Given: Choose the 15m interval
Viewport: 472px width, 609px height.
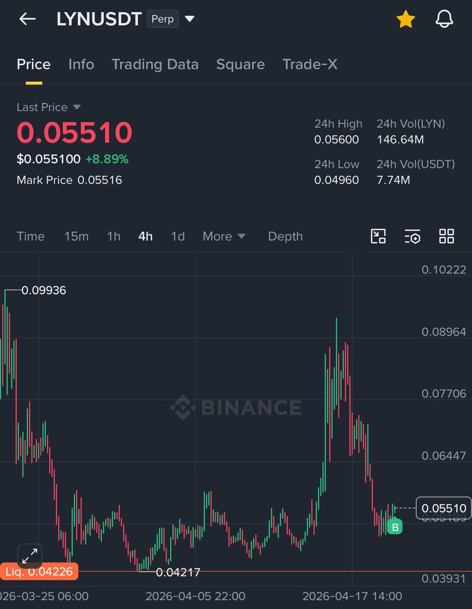Looking at the screenshot, I should pos(76,236).
